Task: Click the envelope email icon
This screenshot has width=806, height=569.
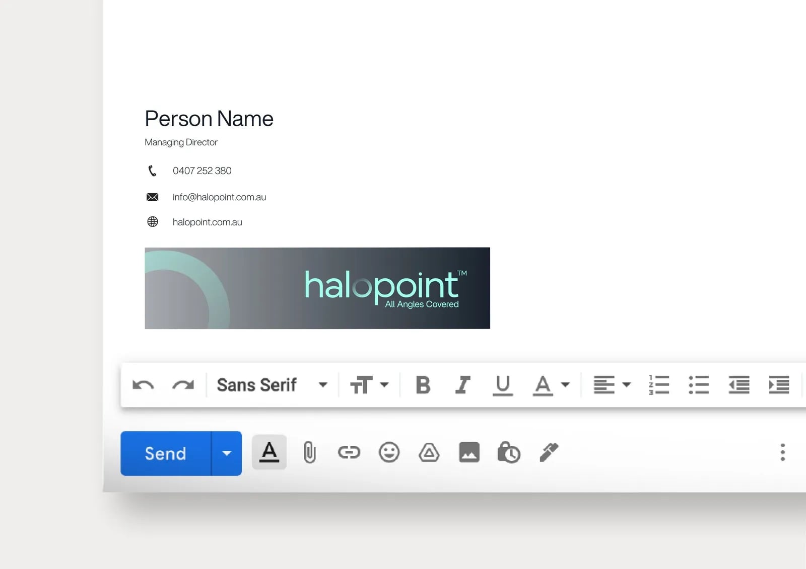Action: point(152,197)
